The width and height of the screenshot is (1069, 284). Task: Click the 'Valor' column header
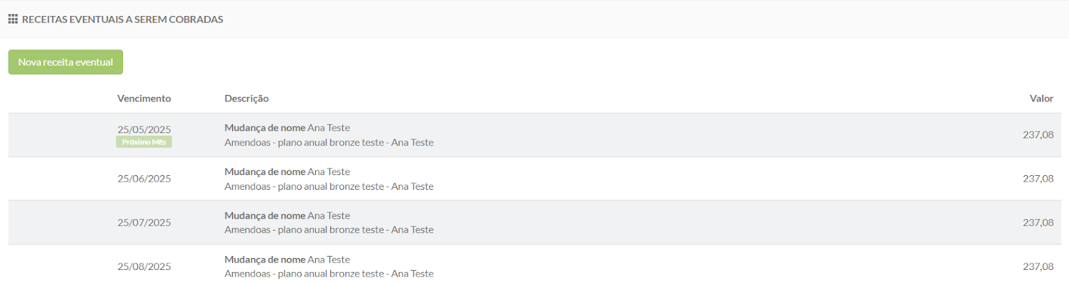(1041, 98)
